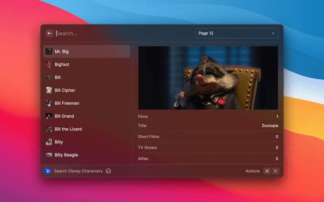This screenshot has width=324, height=202.
Task: Open the Page 12 dropdown
Action: pyautogui.click(x=236, y=33)
